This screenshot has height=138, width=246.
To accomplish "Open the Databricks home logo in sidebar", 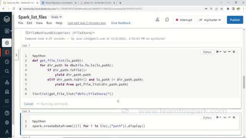I will click(7, 19).
